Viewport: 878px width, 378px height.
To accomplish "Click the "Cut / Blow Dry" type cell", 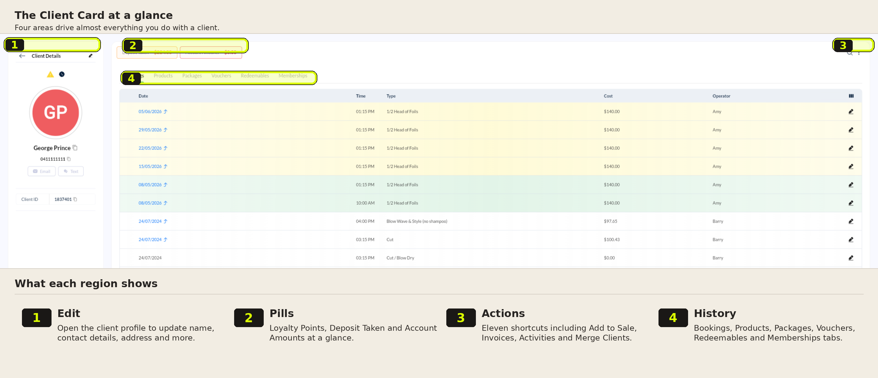I will point(400,258).
